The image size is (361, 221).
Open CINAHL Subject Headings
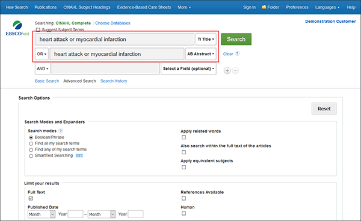pyautogui.click(x=87, y=7)
